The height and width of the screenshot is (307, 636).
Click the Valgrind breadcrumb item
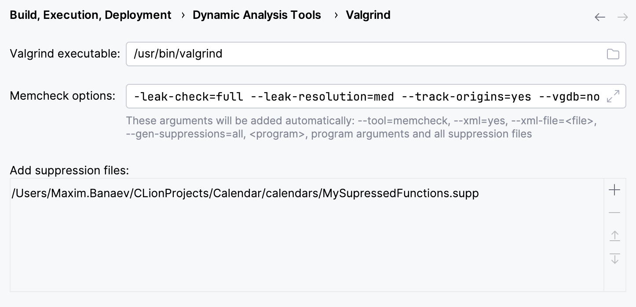point(368,15)
